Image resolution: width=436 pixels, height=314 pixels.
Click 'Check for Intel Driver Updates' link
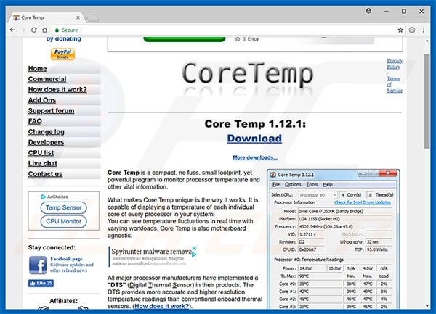click(363, 202)
